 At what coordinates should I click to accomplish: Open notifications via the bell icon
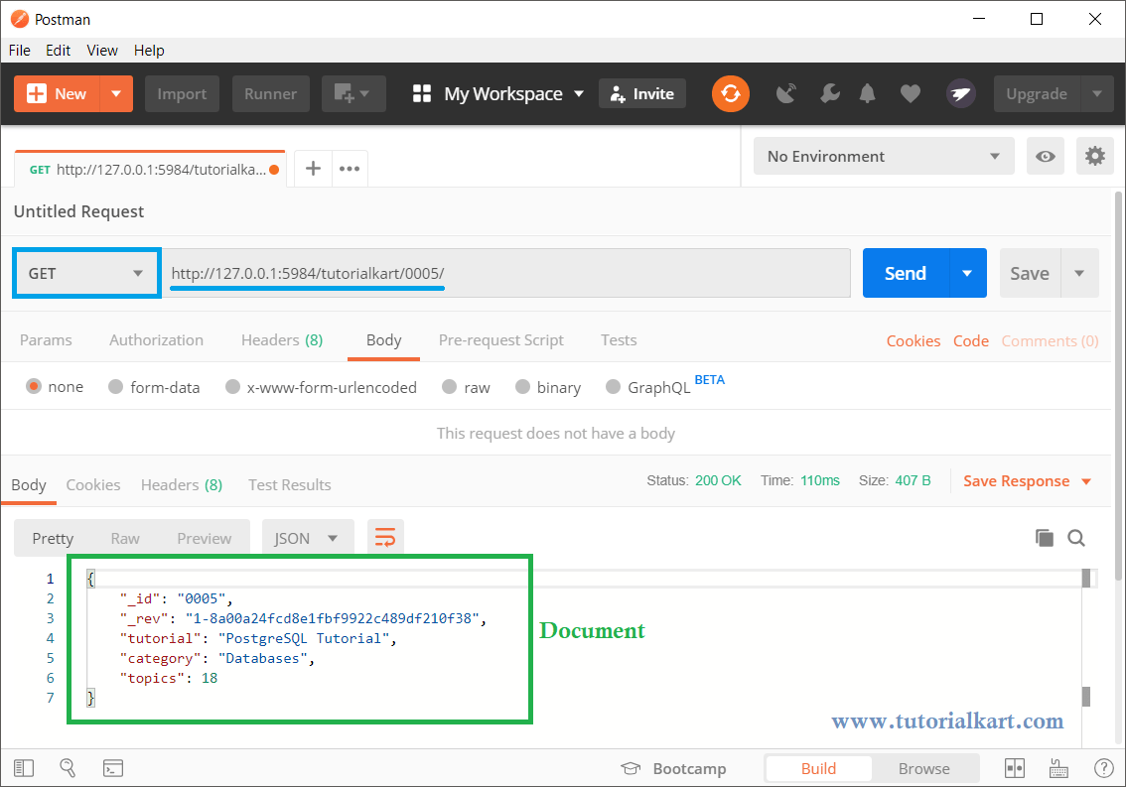(867, 92)
